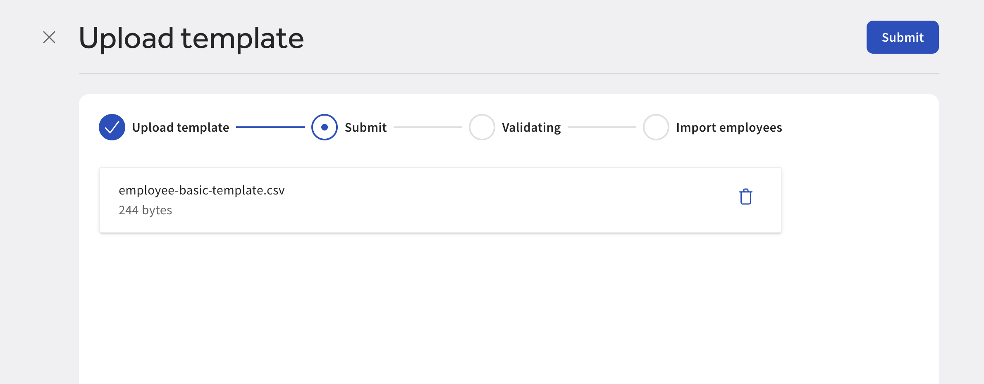The width and height of the screenshot is (984, 384).
Task: Click the Upload template heading
Action: tap(191, 38)
